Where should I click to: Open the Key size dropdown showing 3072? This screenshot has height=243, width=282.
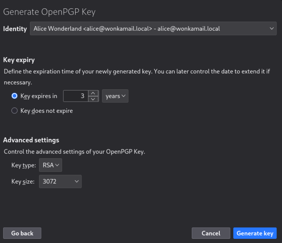pos(60,182)
